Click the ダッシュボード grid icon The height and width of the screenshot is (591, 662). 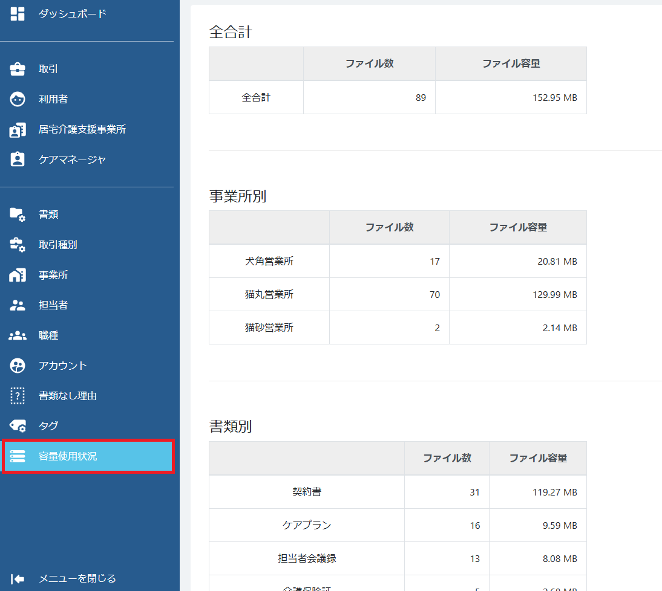pos(17,13)
